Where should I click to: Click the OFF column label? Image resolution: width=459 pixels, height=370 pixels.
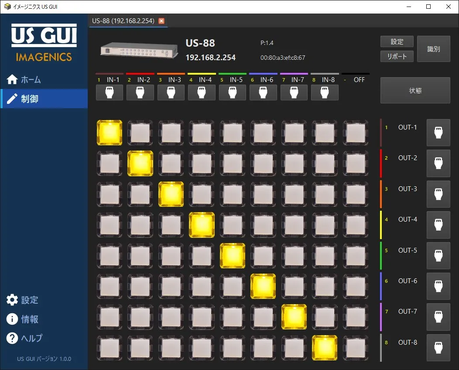[359, 79]
